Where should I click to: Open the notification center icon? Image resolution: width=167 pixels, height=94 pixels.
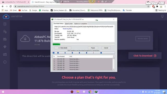164,92
